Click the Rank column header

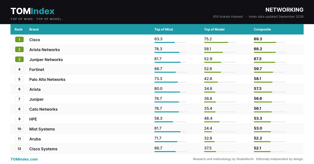pos(19,30)
